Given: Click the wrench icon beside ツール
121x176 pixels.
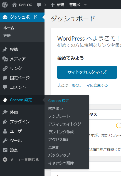Looking at the screenshot, I should click(x=5, y=141).
